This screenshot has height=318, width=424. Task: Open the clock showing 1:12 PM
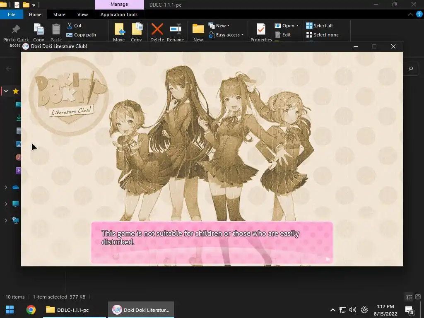[385, 310]
